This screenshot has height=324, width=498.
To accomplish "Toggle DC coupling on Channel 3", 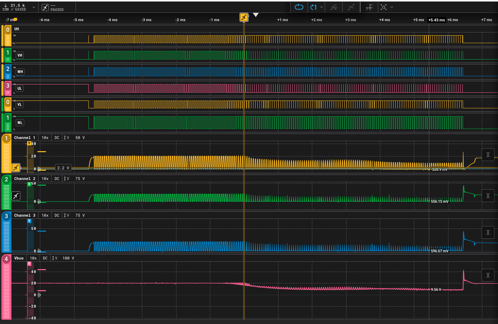I will (57, 215).
